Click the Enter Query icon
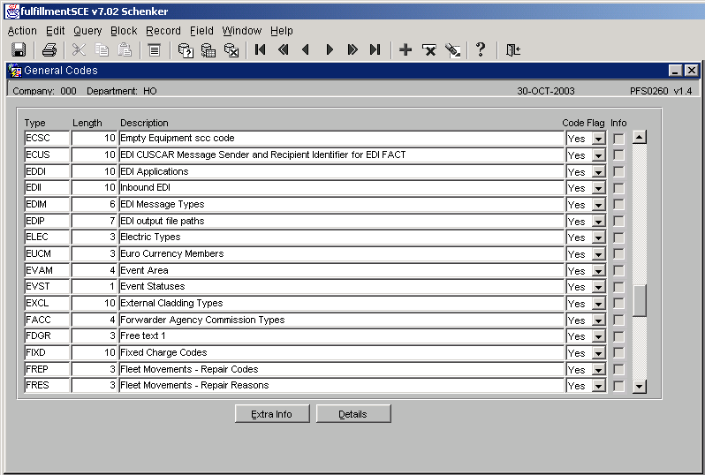 tap(186, 49)
